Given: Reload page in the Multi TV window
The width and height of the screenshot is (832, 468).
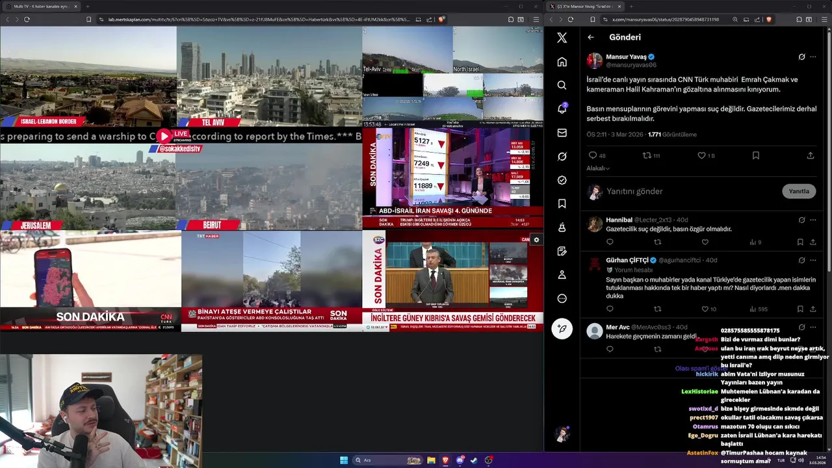Looking at the screenshot, I should pos(27,19).
